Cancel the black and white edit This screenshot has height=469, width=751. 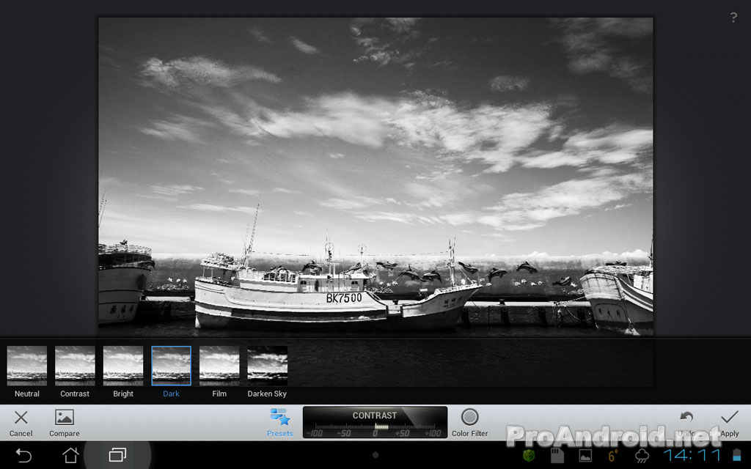click(21, 423)
